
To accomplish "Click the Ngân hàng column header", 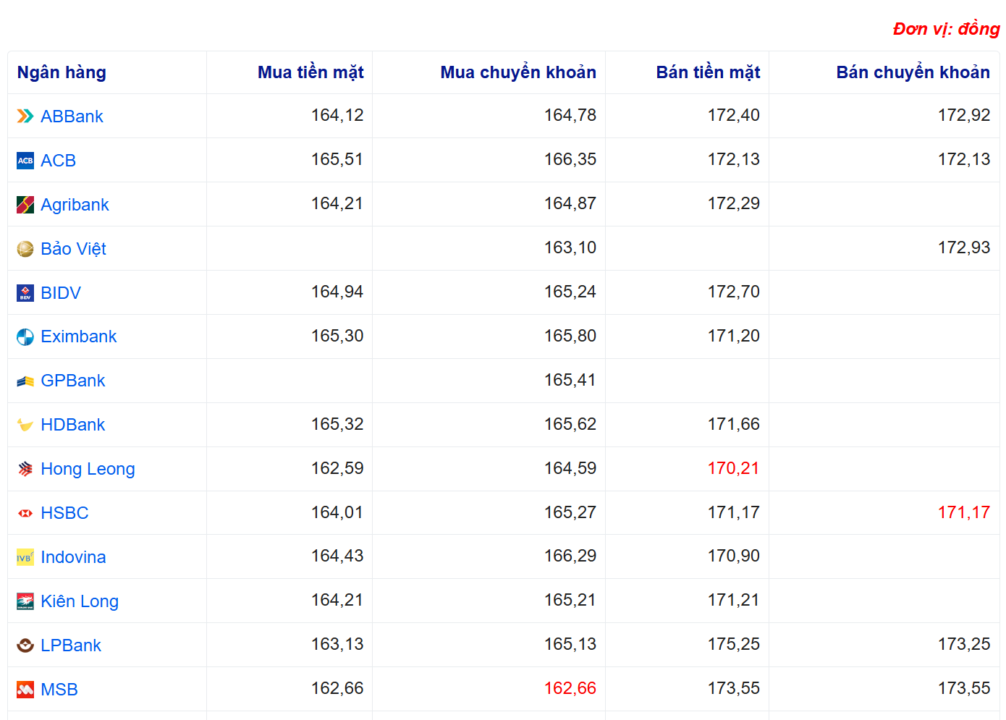I will [62, 72].
